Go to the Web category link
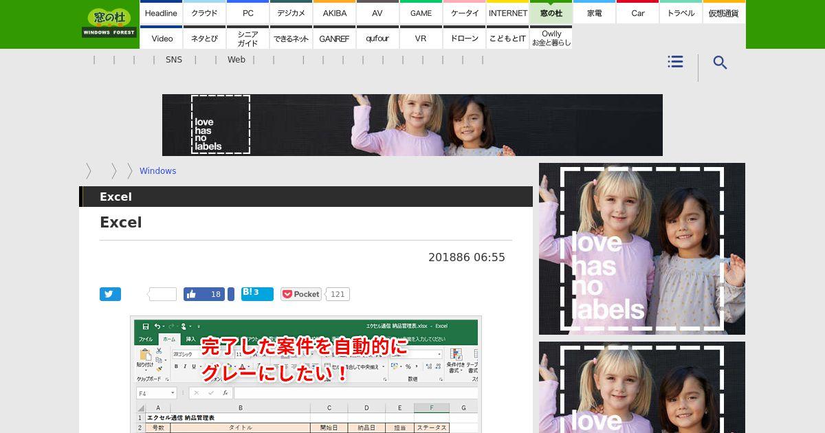The width and height of the screenshot is (825, 433). click(x=236, y=60)
